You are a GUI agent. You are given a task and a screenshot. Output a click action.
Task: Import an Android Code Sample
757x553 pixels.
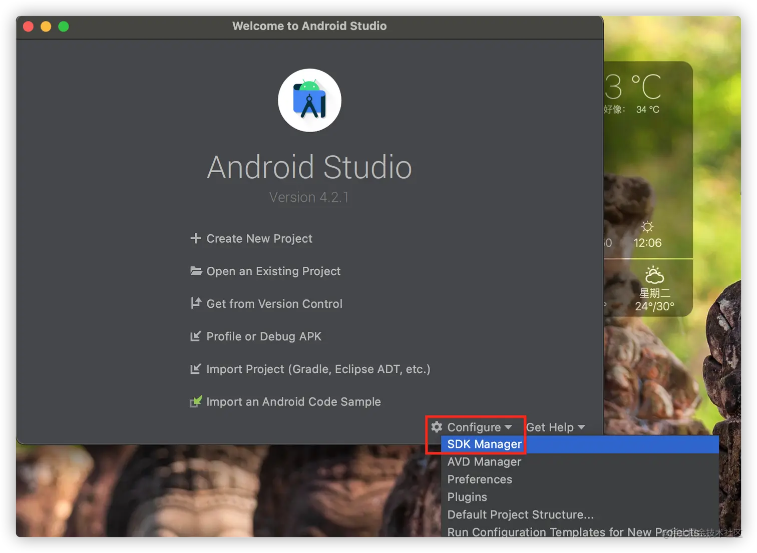(293, 402)
